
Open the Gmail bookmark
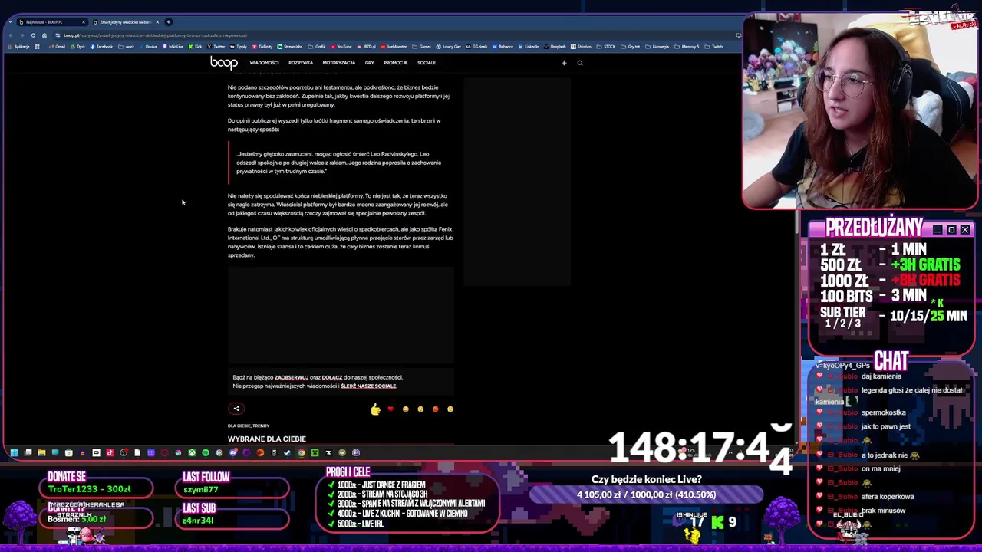pos(58,47)
